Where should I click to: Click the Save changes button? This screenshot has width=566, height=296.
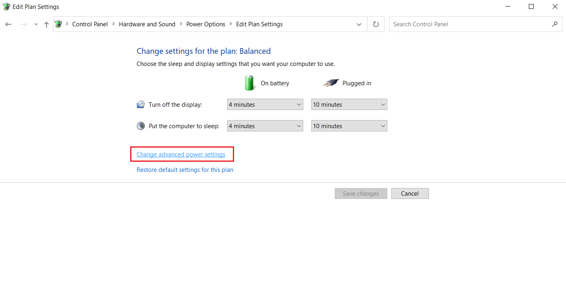click(361, 194)
